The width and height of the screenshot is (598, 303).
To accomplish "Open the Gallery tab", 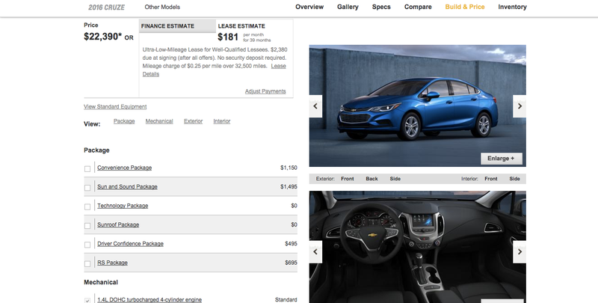I will click(348, 7).
